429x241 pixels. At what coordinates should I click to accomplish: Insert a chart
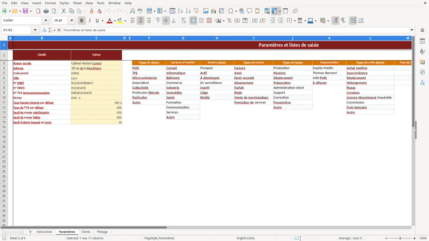click(214, 11)
